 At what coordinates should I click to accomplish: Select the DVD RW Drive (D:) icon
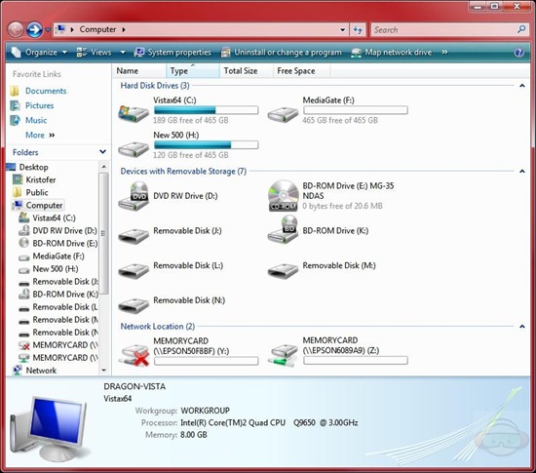click(x=134, y=196)
